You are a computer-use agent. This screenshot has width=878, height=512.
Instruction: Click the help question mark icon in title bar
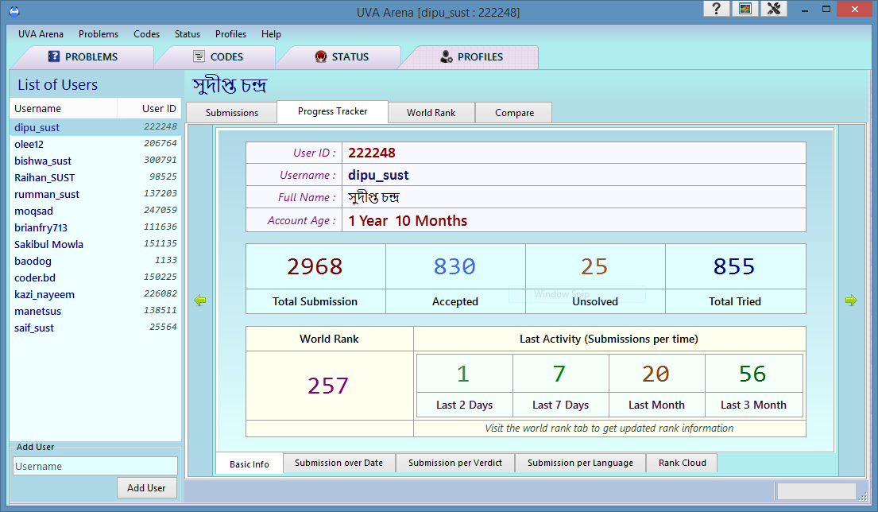click(x=716, y=9)
